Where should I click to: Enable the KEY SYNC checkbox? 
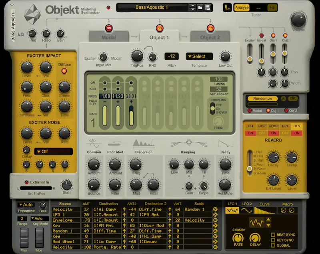(273, 240)
